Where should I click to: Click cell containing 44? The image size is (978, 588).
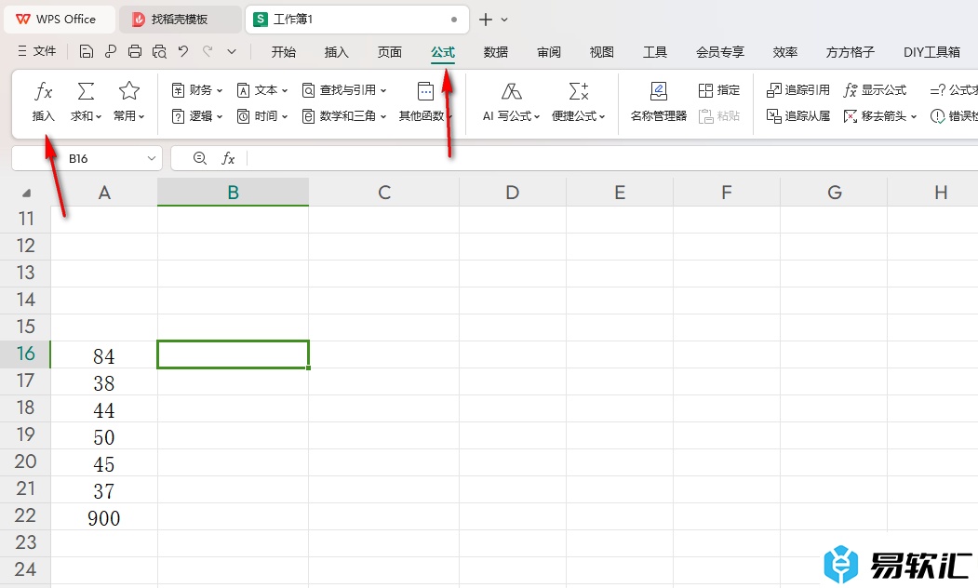(x=104, y=409)
